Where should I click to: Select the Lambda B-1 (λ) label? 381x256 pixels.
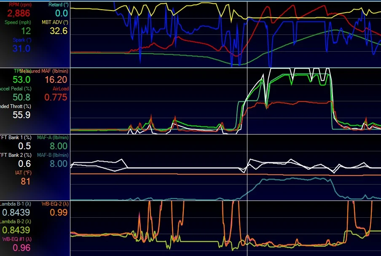pyautogui.click(x=16, y=204)
